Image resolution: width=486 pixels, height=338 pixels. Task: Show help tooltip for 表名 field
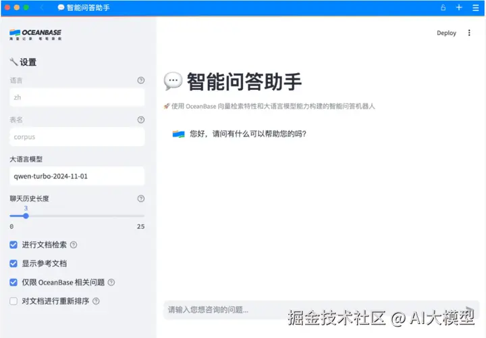coord(140,120)
